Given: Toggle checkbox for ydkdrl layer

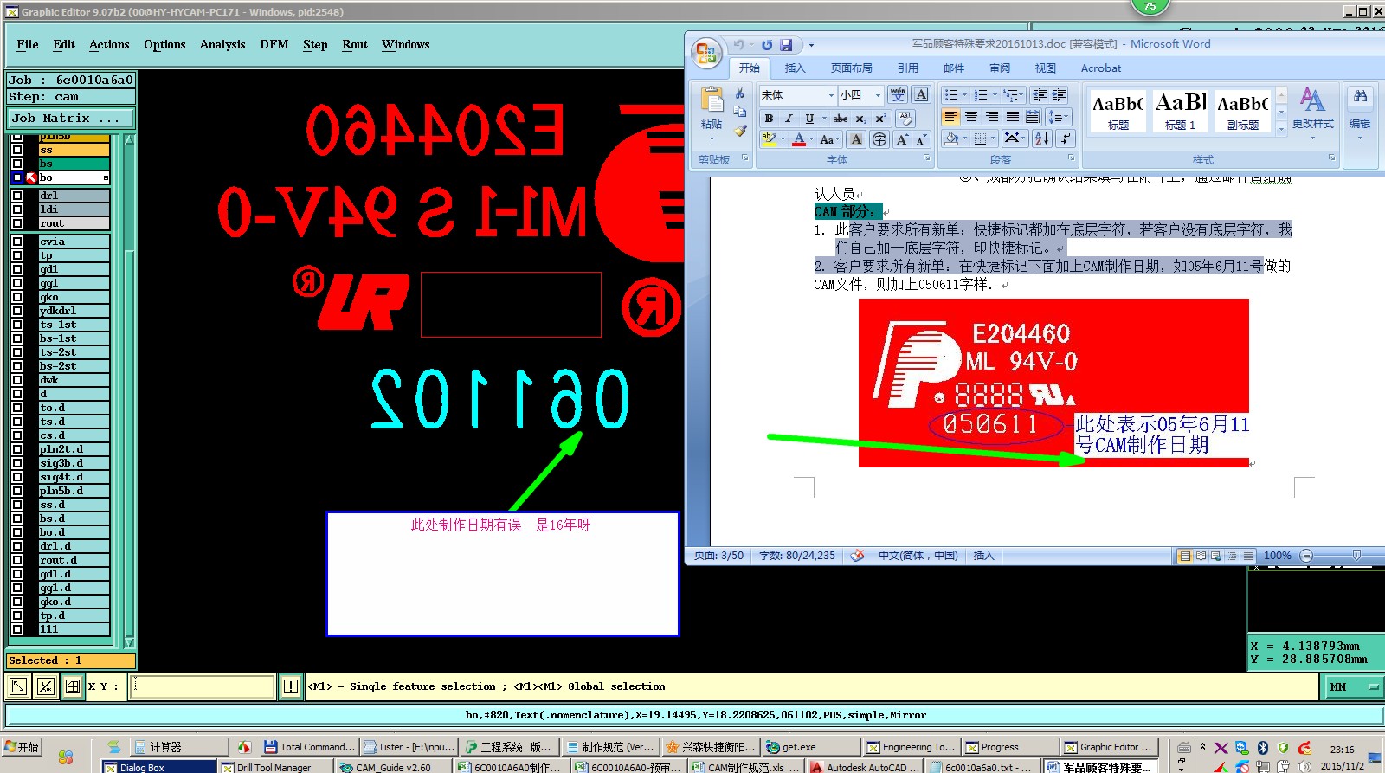Looking at the screenshot, I should (x=17, y=311).
